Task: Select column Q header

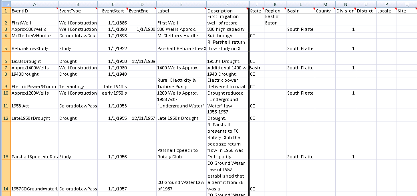Action: [x=407, y=4]
